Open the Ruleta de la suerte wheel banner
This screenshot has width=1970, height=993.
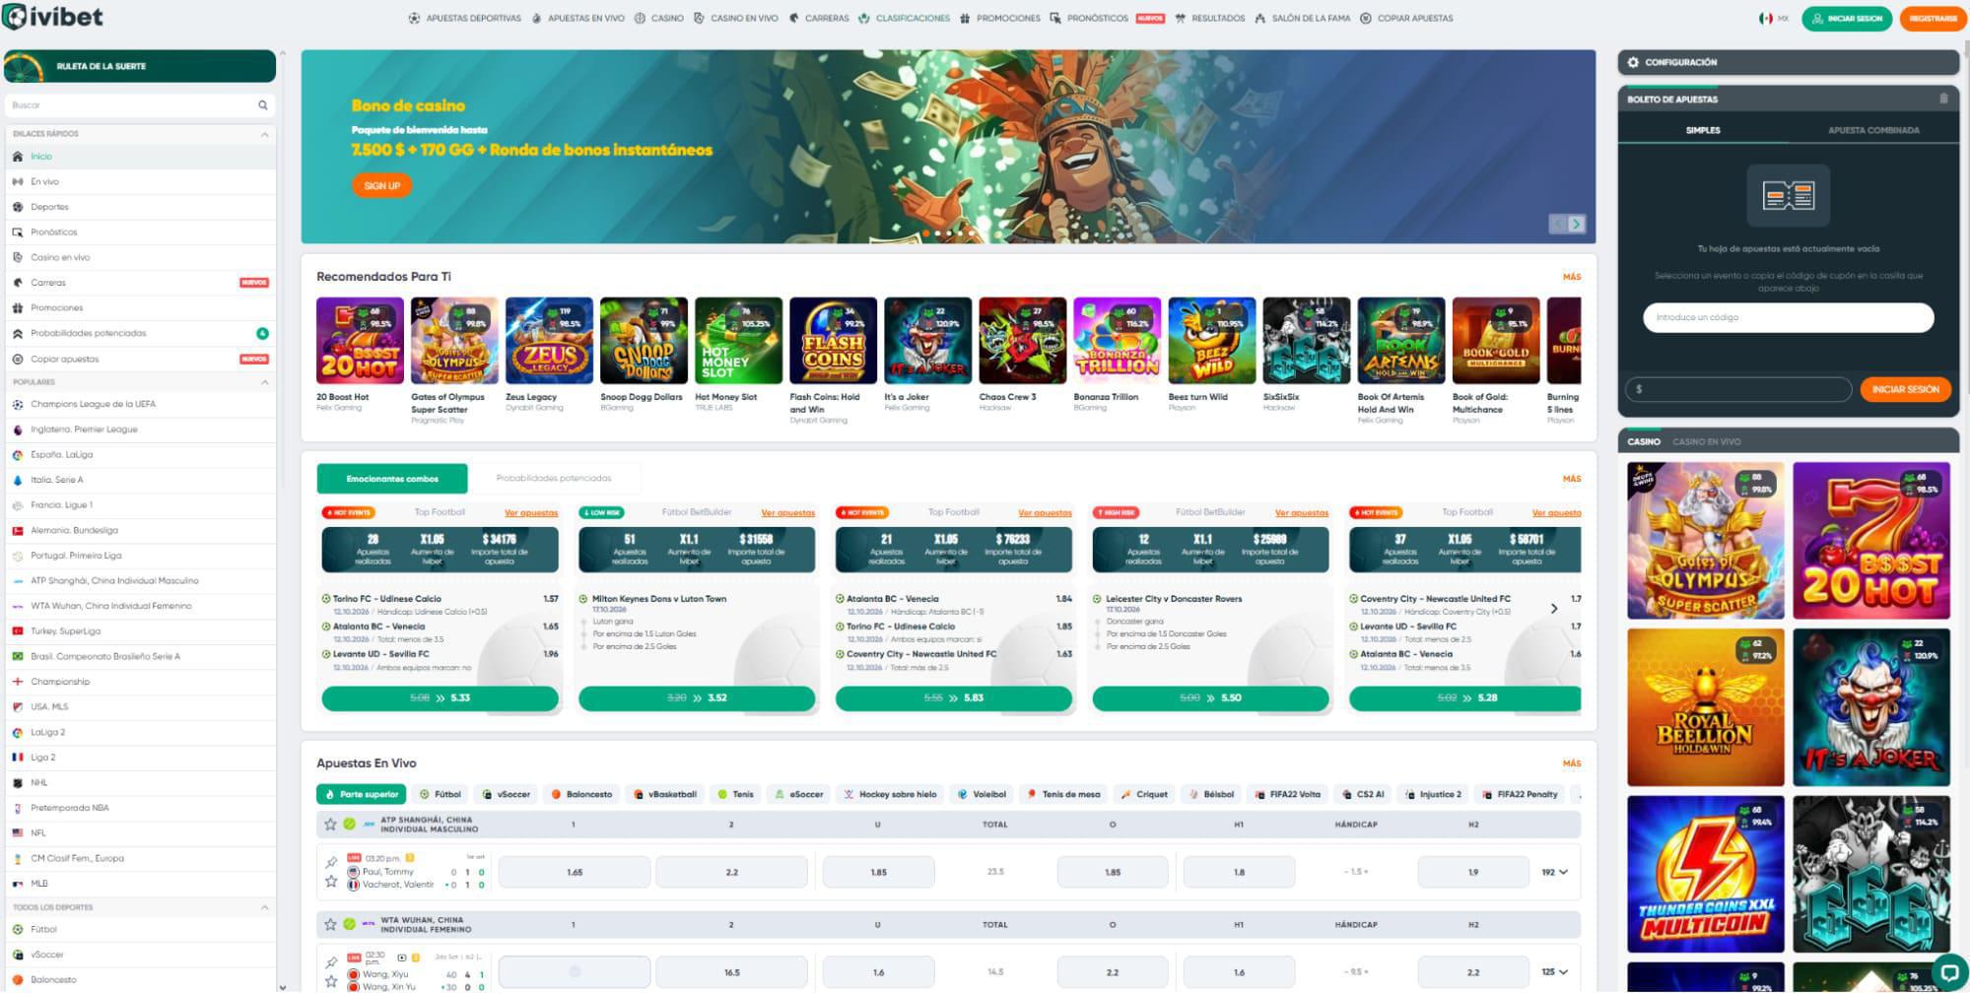[x=140, y=66]
